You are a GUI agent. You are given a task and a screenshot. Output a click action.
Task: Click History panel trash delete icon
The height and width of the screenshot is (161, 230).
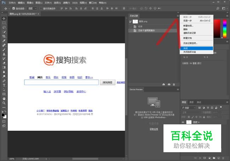[x=174, y=85]
